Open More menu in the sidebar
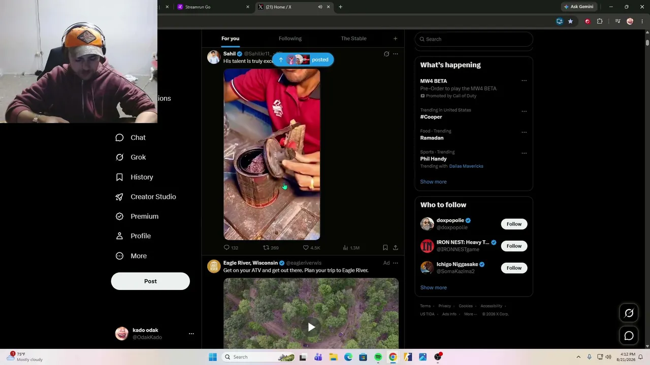Viewport: 650px width, 365px height. (131, 256)
